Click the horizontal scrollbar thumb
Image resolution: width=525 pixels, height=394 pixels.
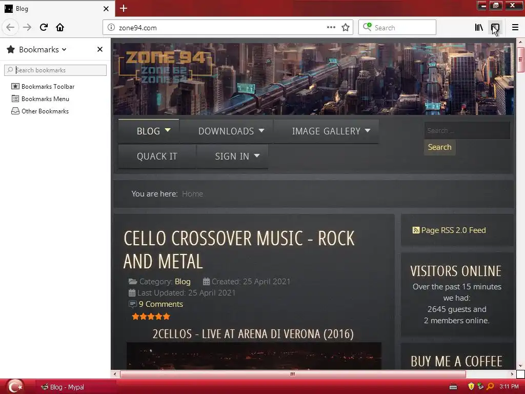pyautogui.click(x=293, y=374)
